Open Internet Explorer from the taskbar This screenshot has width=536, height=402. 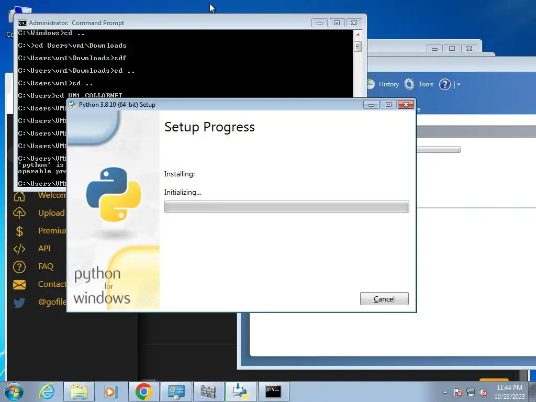coord(47,392)
